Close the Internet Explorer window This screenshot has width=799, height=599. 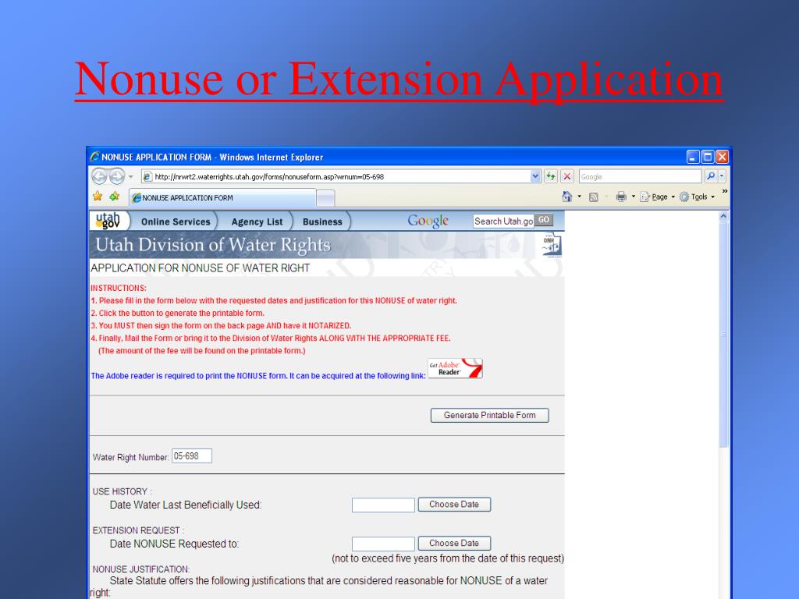click(x=722, y=157)
